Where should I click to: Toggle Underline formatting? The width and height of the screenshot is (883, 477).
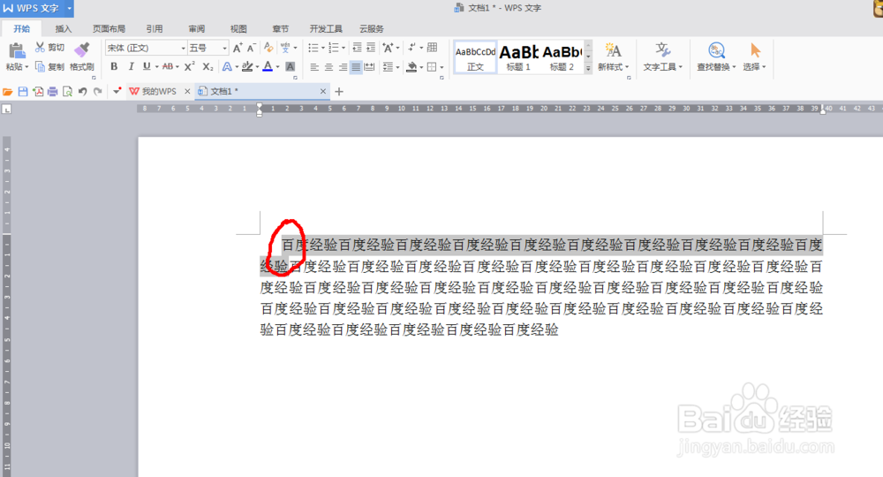click(147, 66)
